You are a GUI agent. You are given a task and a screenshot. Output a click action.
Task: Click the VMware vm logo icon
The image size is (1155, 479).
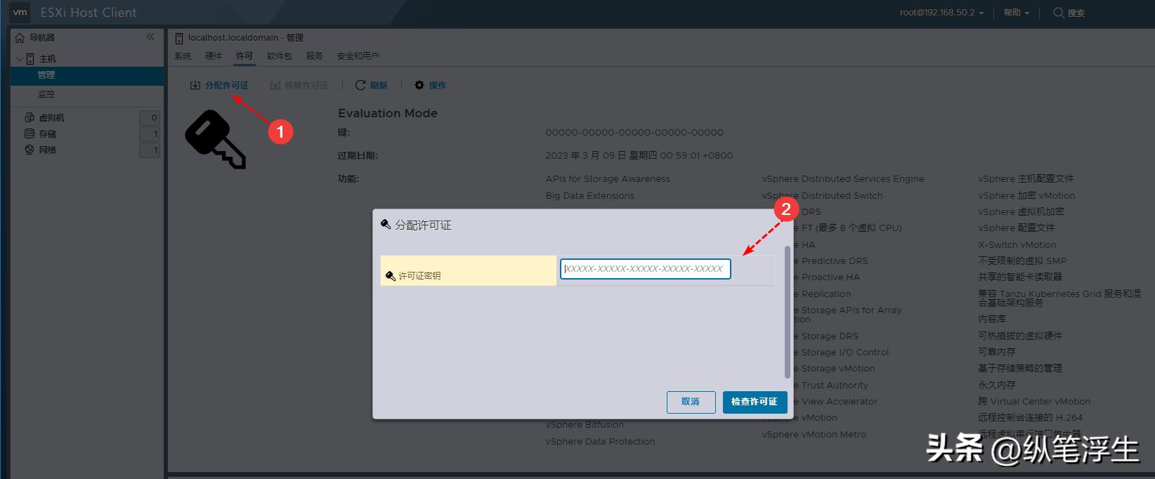point(20,12)
